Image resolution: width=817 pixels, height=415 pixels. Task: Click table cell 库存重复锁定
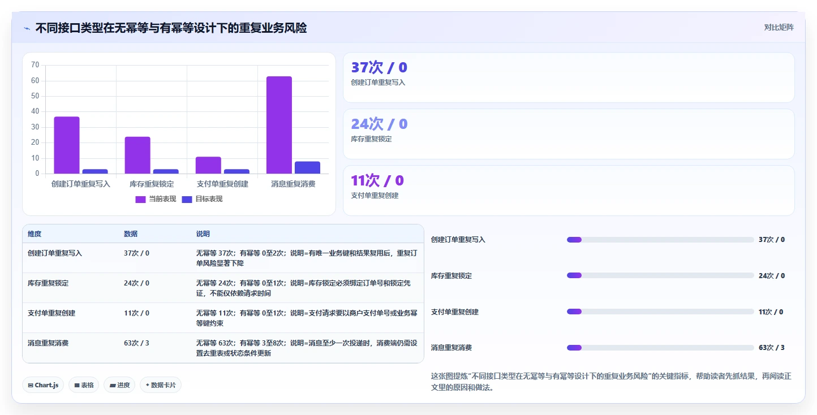[48, 283]
